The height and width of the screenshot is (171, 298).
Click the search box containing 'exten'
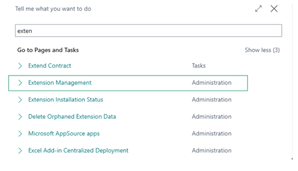tap(148, 31)
